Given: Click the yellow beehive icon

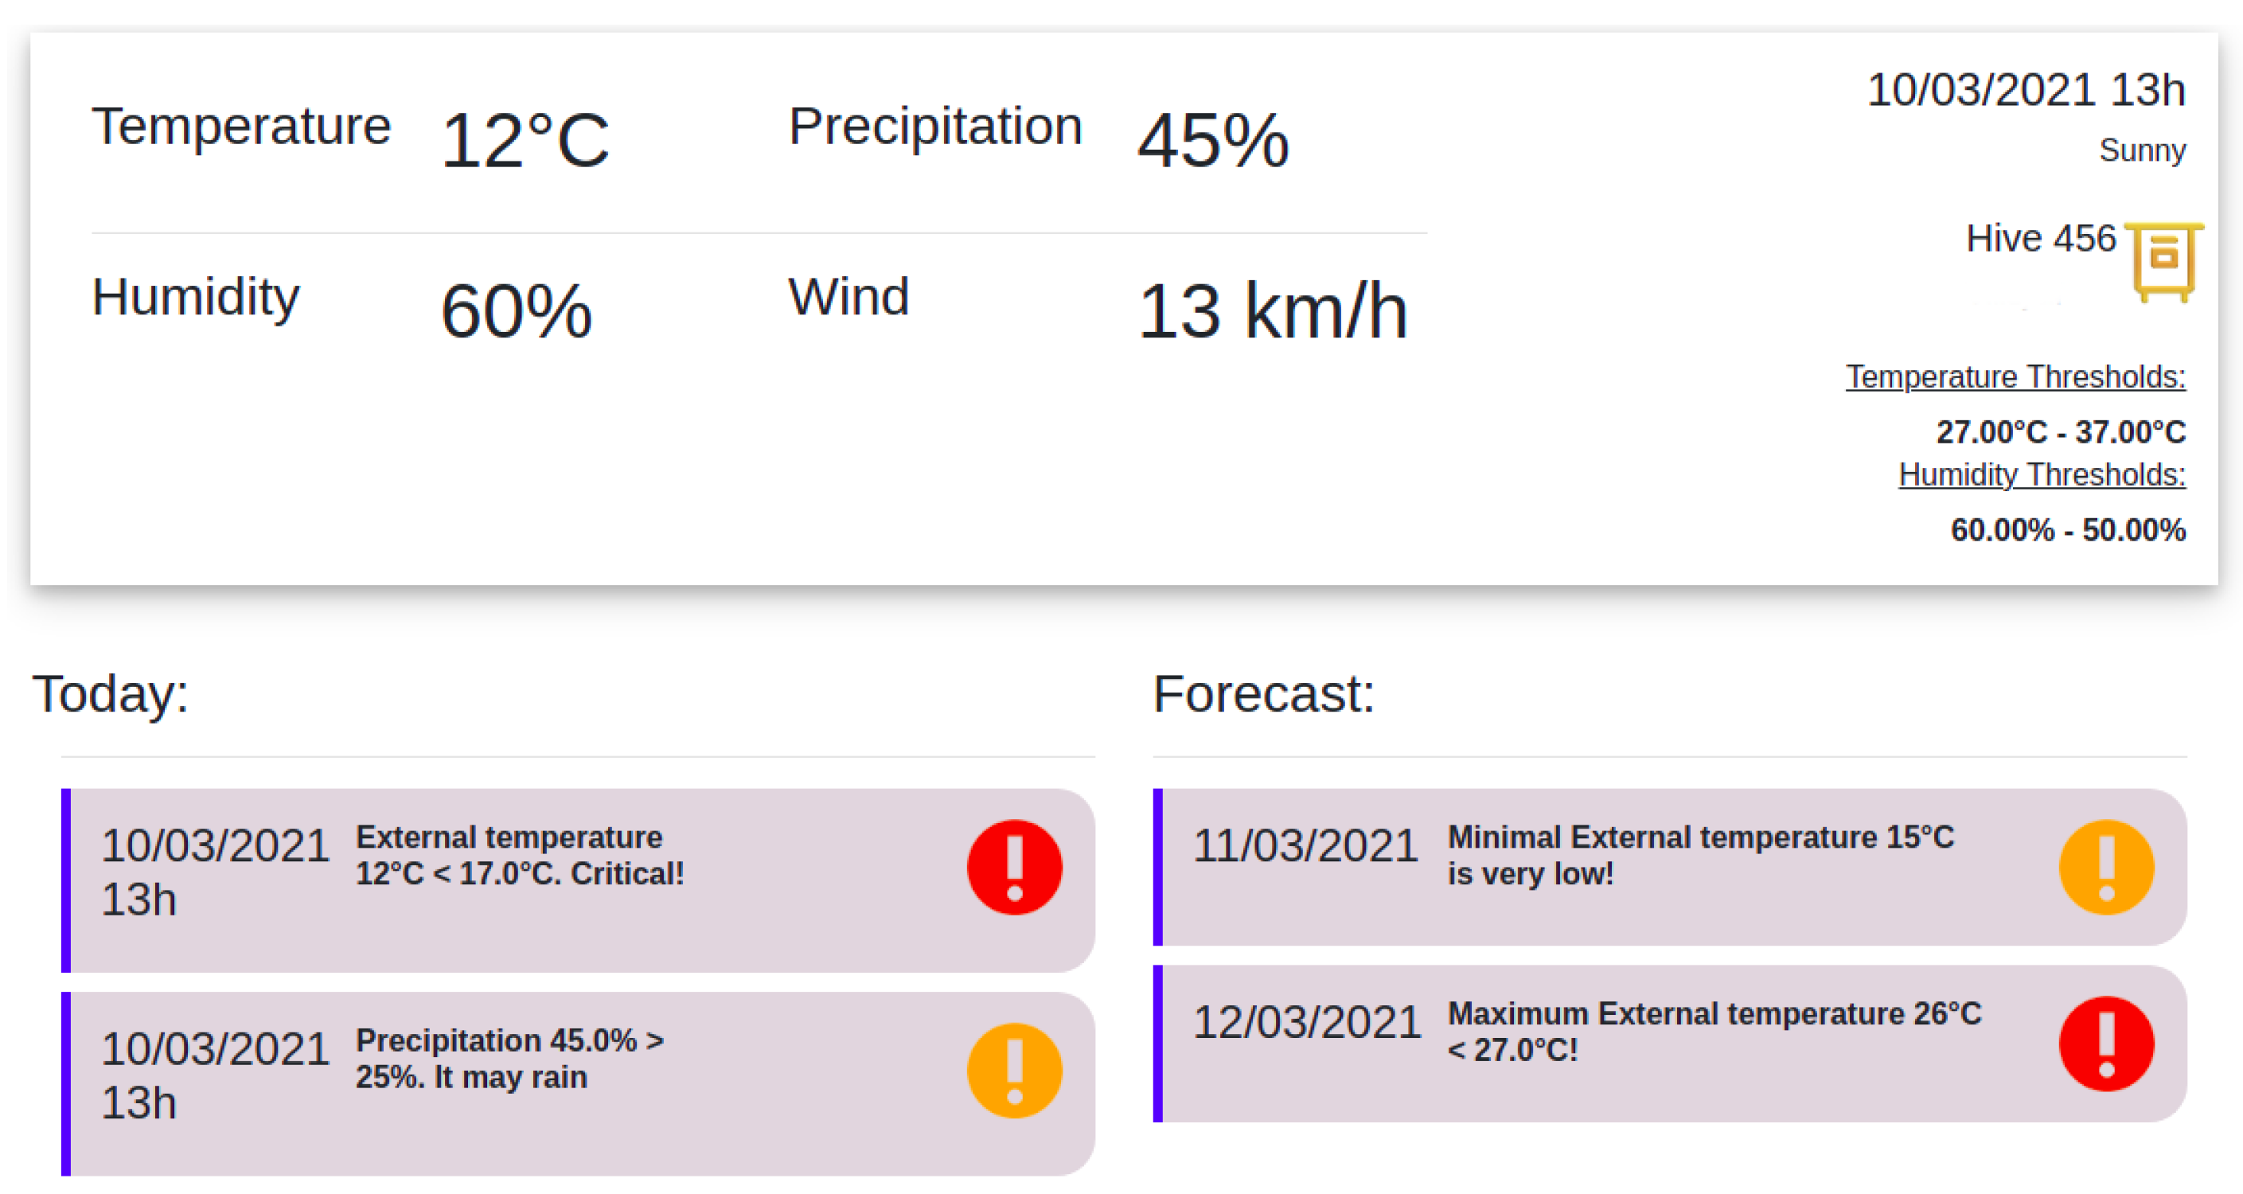Looking at the screenshot, I should (2163, 260).
